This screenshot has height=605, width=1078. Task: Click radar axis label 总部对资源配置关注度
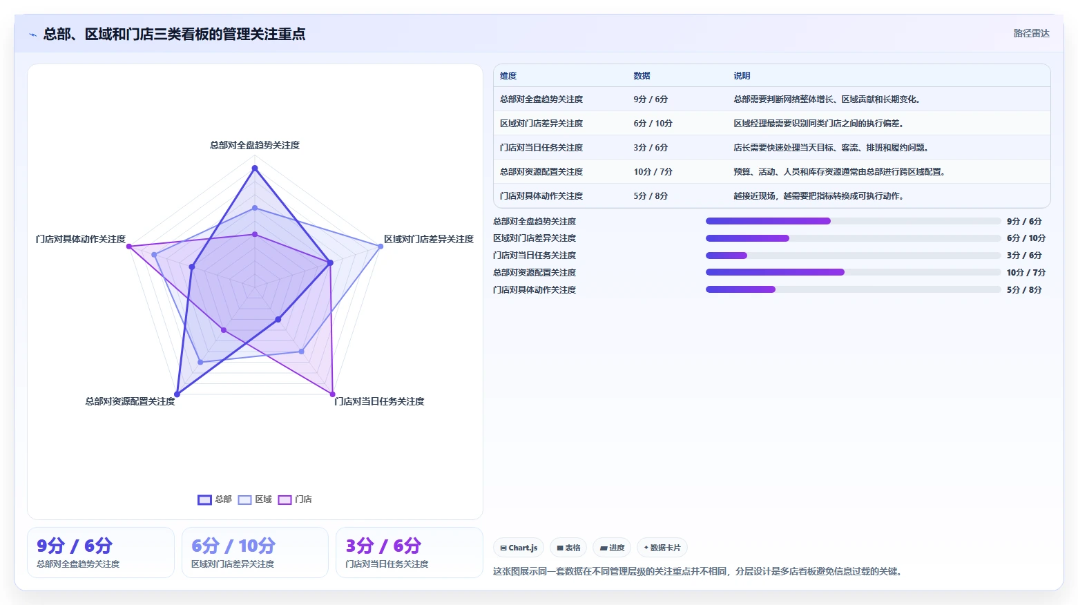(x=130, y=401)
